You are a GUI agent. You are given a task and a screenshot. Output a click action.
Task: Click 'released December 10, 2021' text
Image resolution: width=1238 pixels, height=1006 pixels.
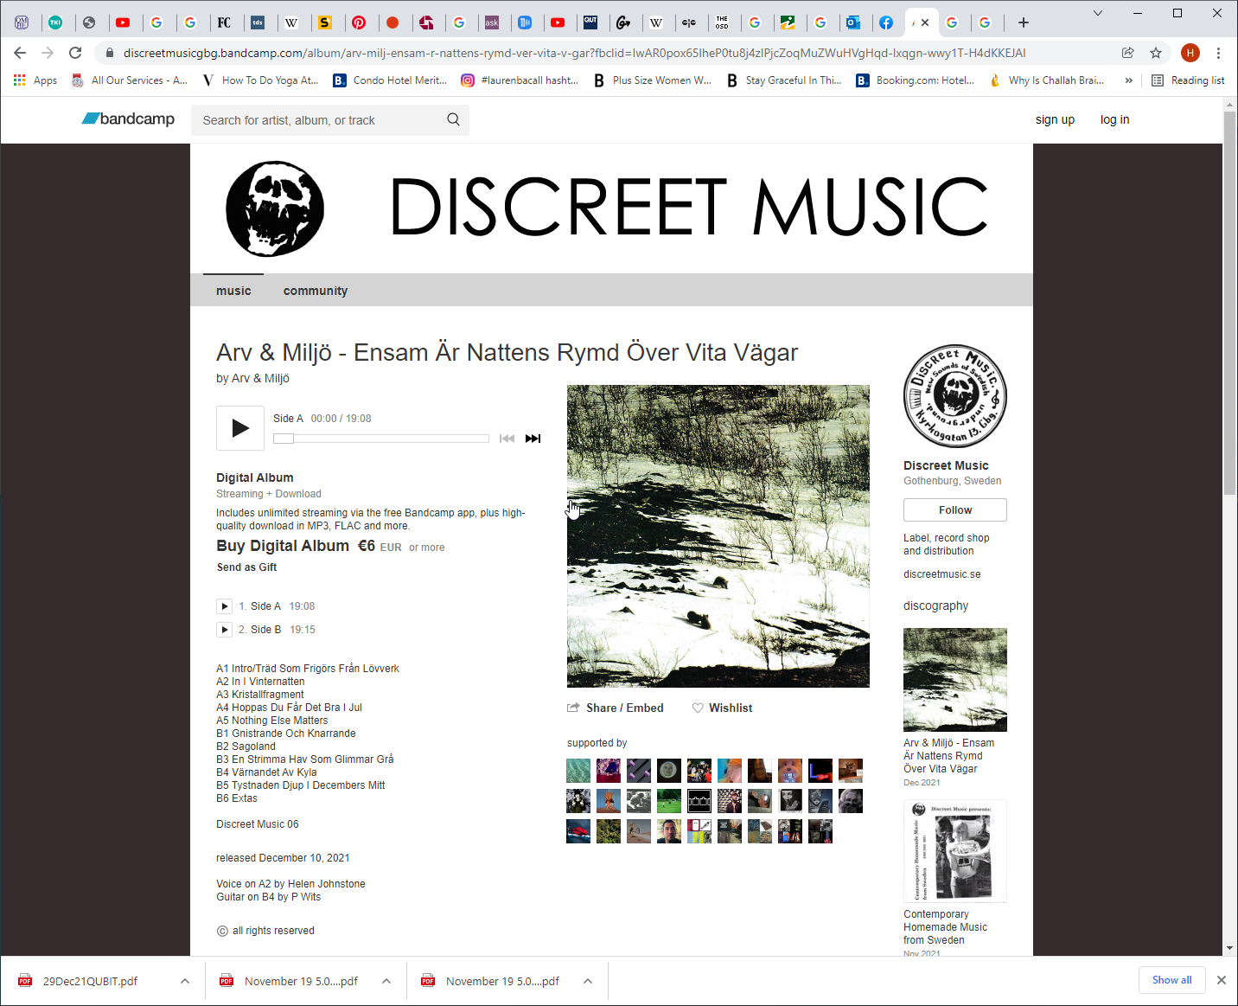283,858
